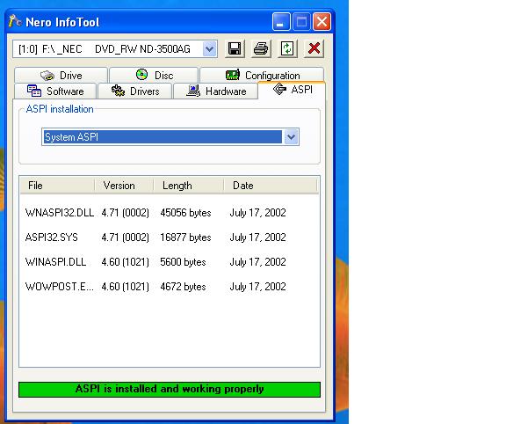Close the Nero InfoTool window
The height and width of the screenshot is (424, 506).
pyautogui.click(x=322, y=22)
